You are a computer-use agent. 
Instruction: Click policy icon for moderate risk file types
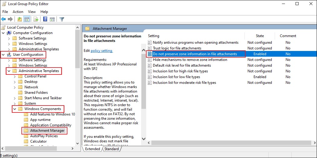click(x=150, y=83)
